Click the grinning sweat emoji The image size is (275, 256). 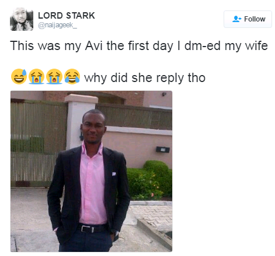[x=19, y=76]
